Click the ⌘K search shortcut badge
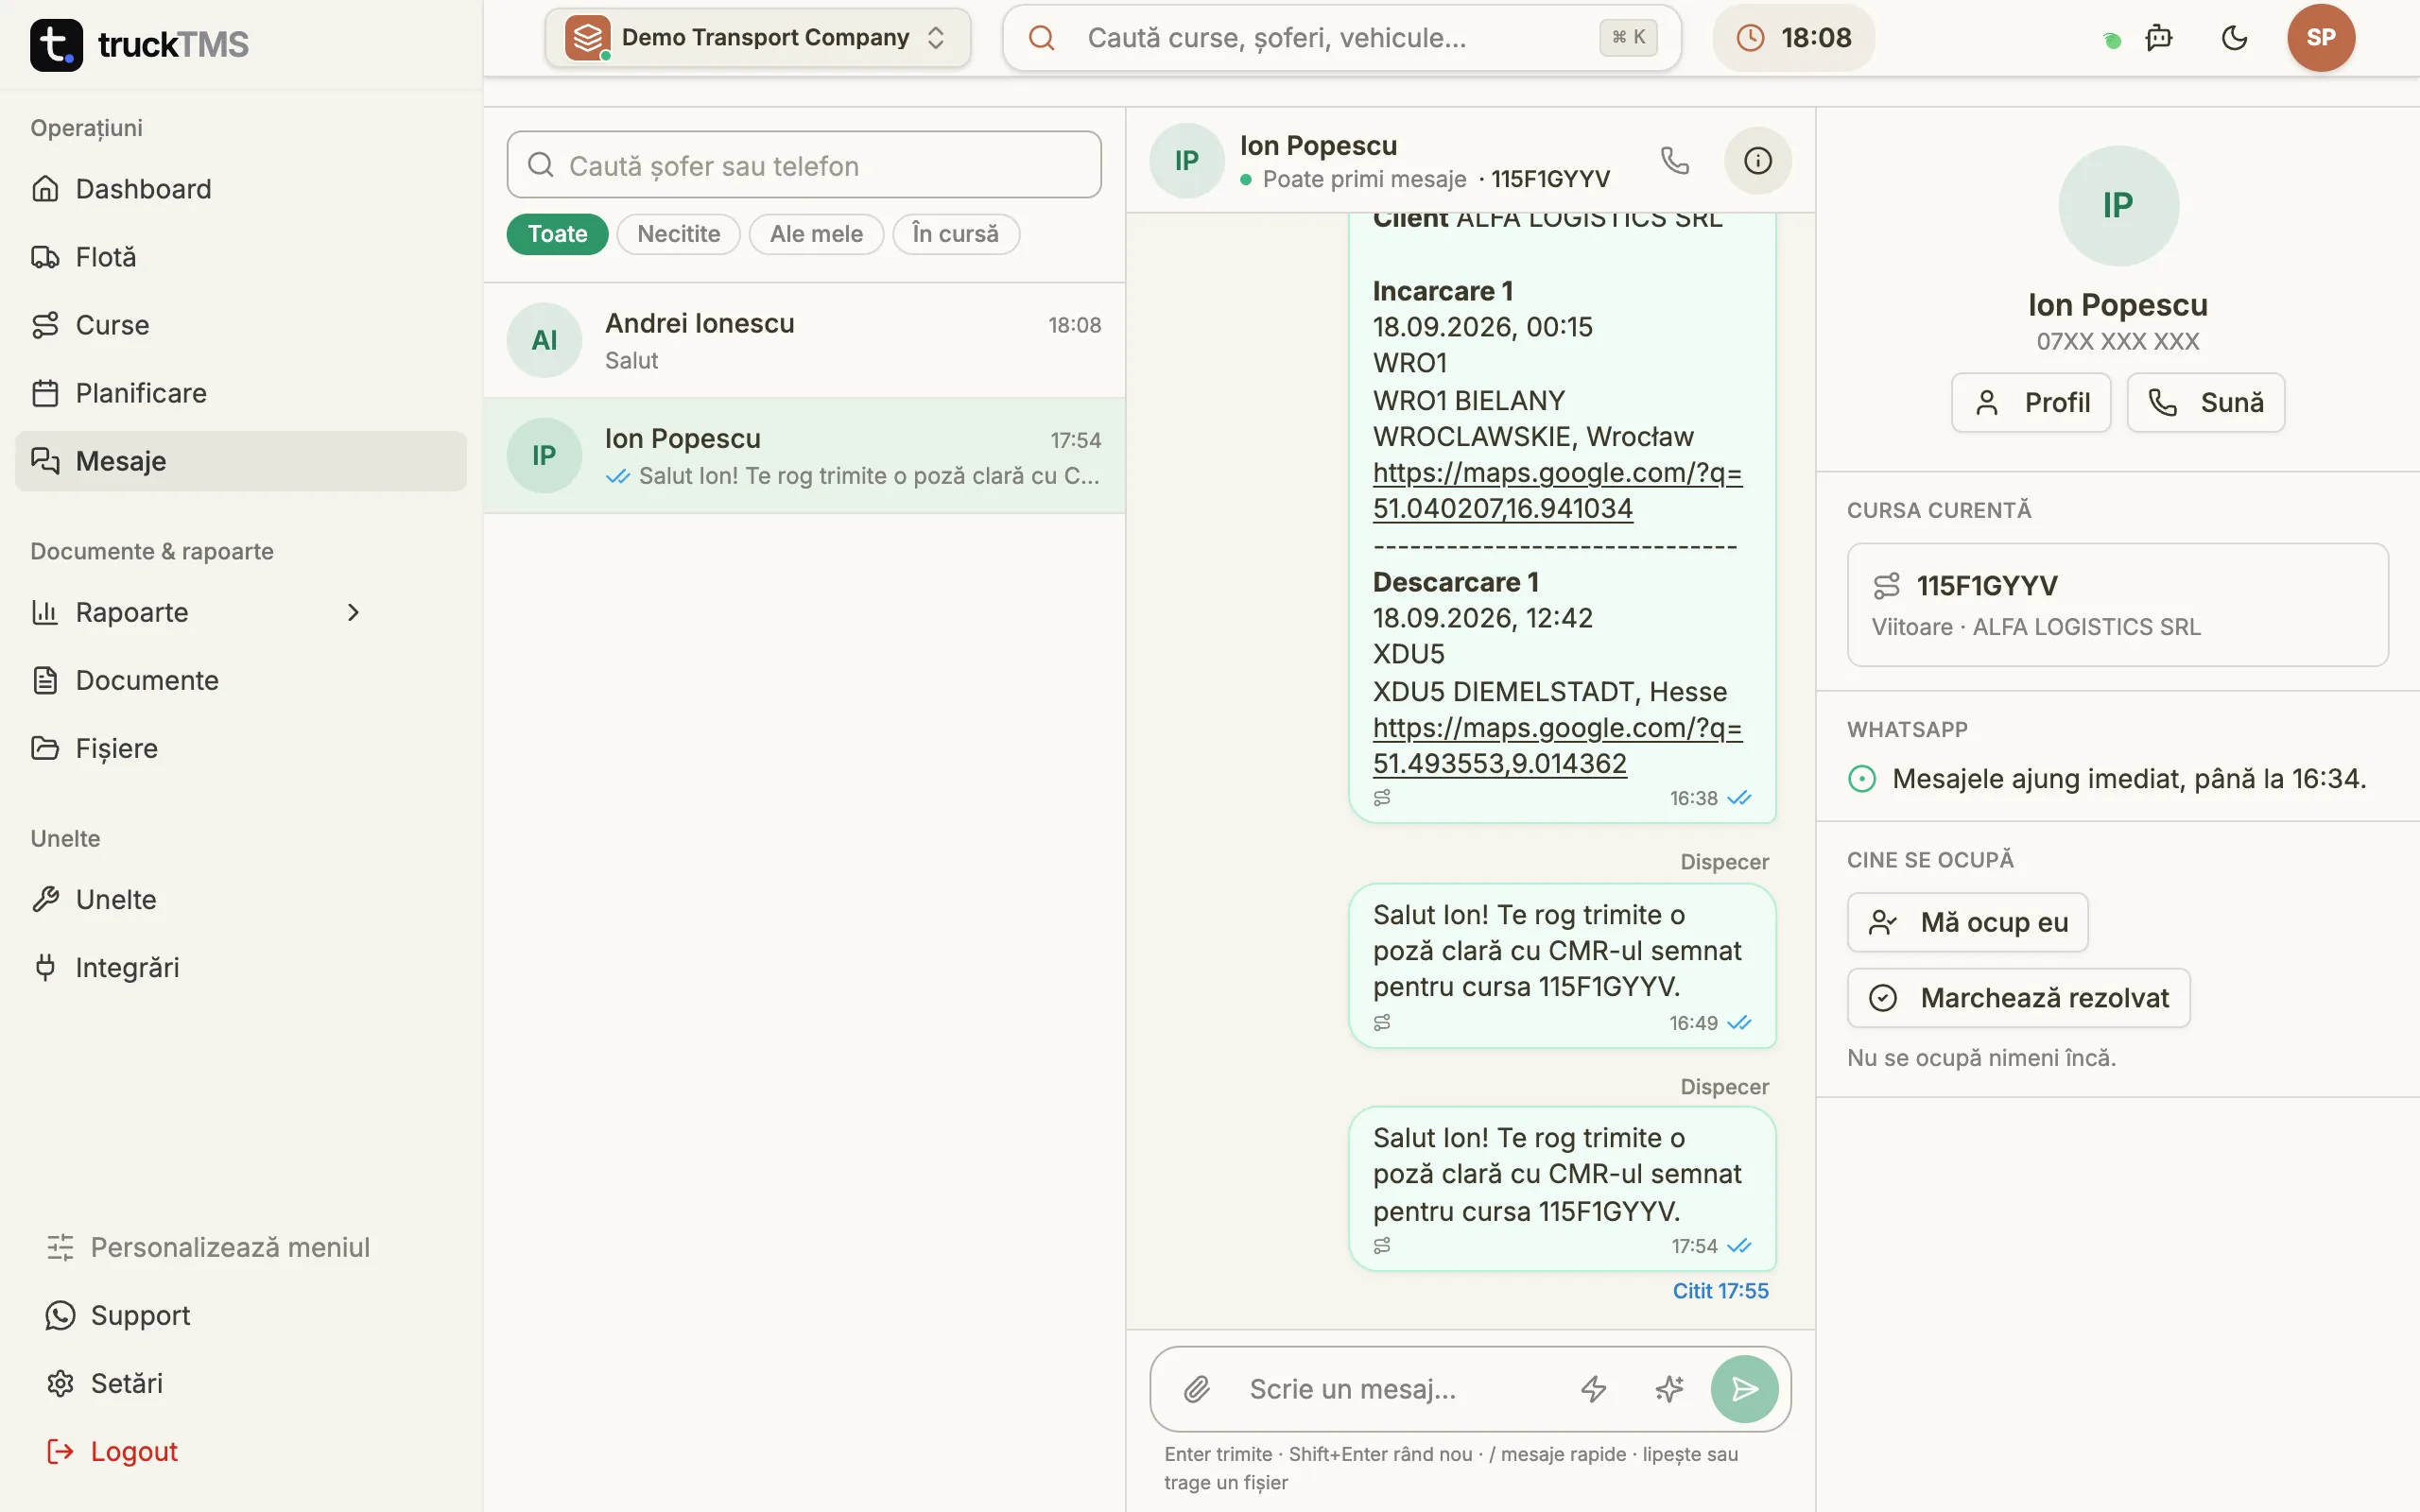Viewport: 2420px width, 1512px height. coord(1628,38)
